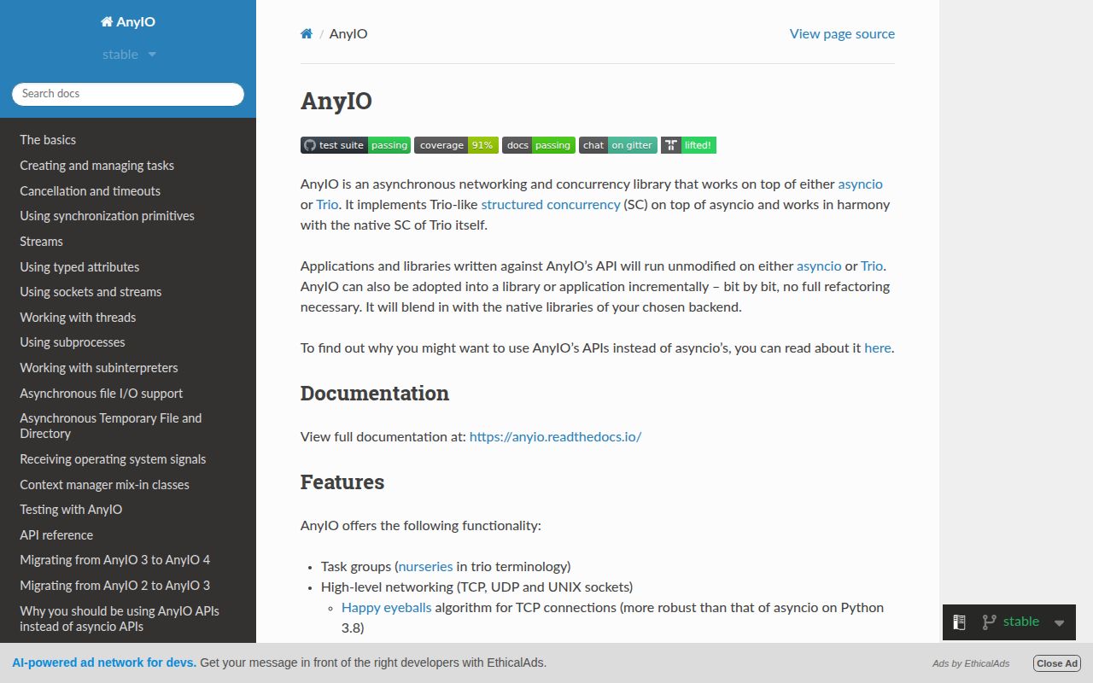Open the chat on gitter badge
This screenshot has width=1093, height=683.
tap(618, 145)
